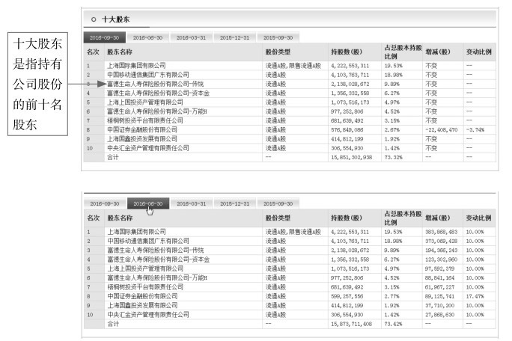Switch to 2016-06-30 tab in the 十大股东 headed panel
Viewport: 512px width, 341px height.
click(147, 37)
